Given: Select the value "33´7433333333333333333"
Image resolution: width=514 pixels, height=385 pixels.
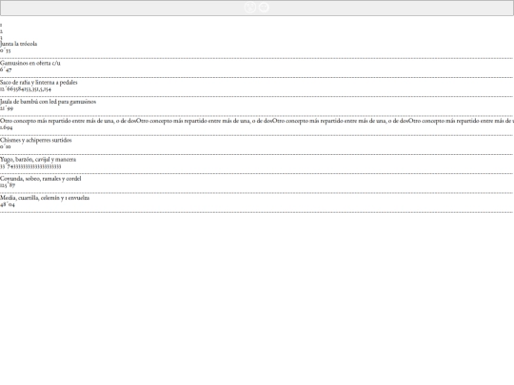Looking at the screenshot, I should [x=30, y=166].
